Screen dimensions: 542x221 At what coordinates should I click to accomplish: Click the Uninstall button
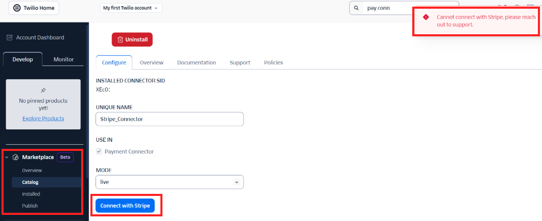pyautogui.click(x=132, y=39)
